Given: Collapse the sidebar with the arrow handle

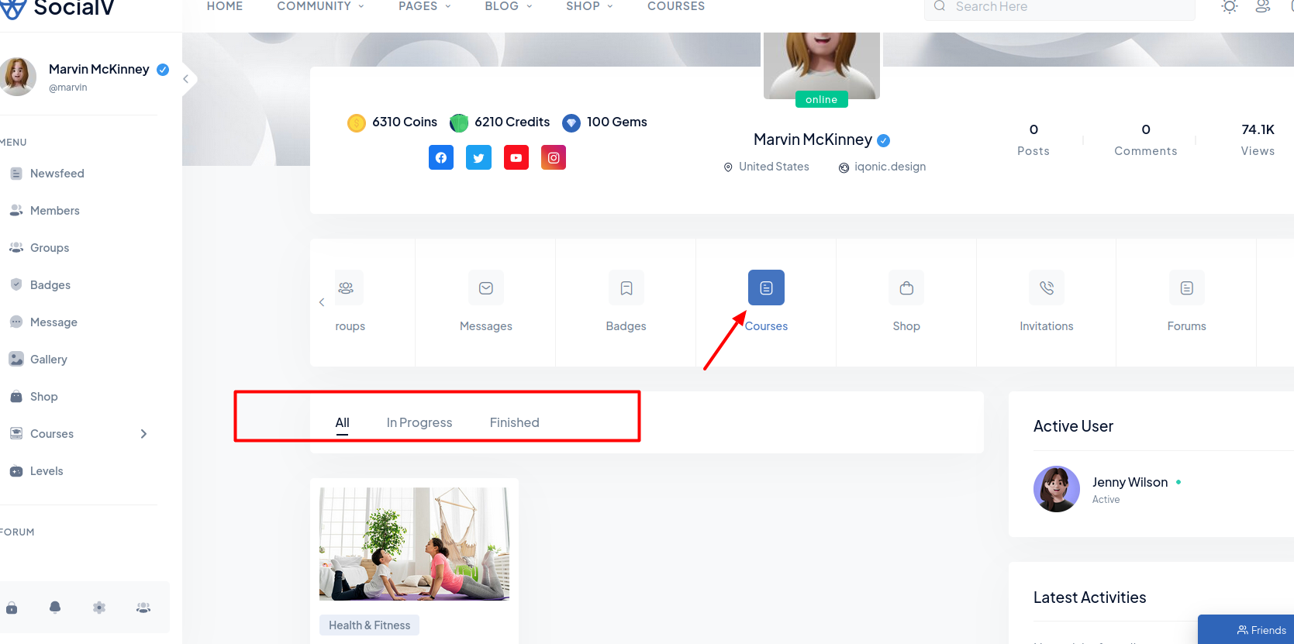Looking at the screenshot, I should click(x=186, y=79).
